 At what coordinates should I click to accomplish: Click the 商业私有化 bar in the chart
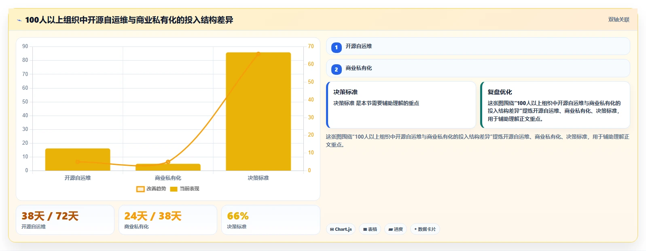point(168,167)
